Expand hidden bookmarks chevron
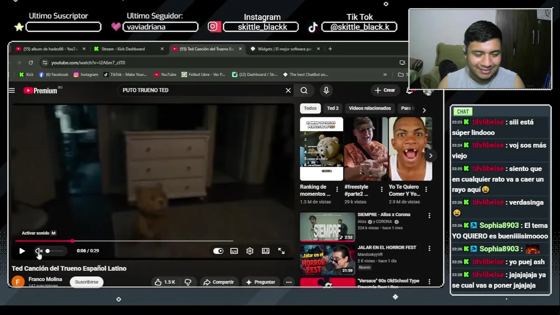The height and width of the screenshot is (315, 560). (x=385, y=74)
